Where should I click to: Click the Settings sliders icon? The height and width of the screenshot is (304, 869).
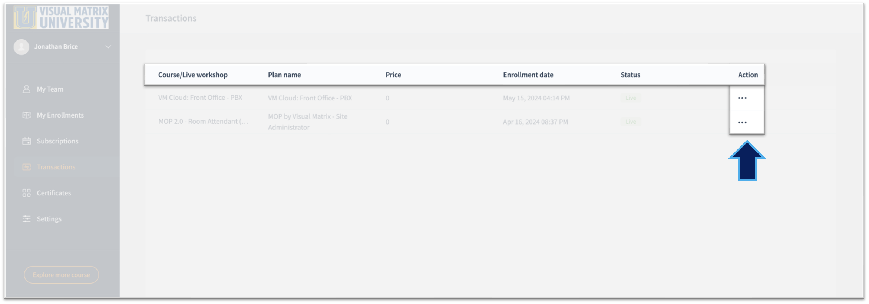click(x=26, y=219)
